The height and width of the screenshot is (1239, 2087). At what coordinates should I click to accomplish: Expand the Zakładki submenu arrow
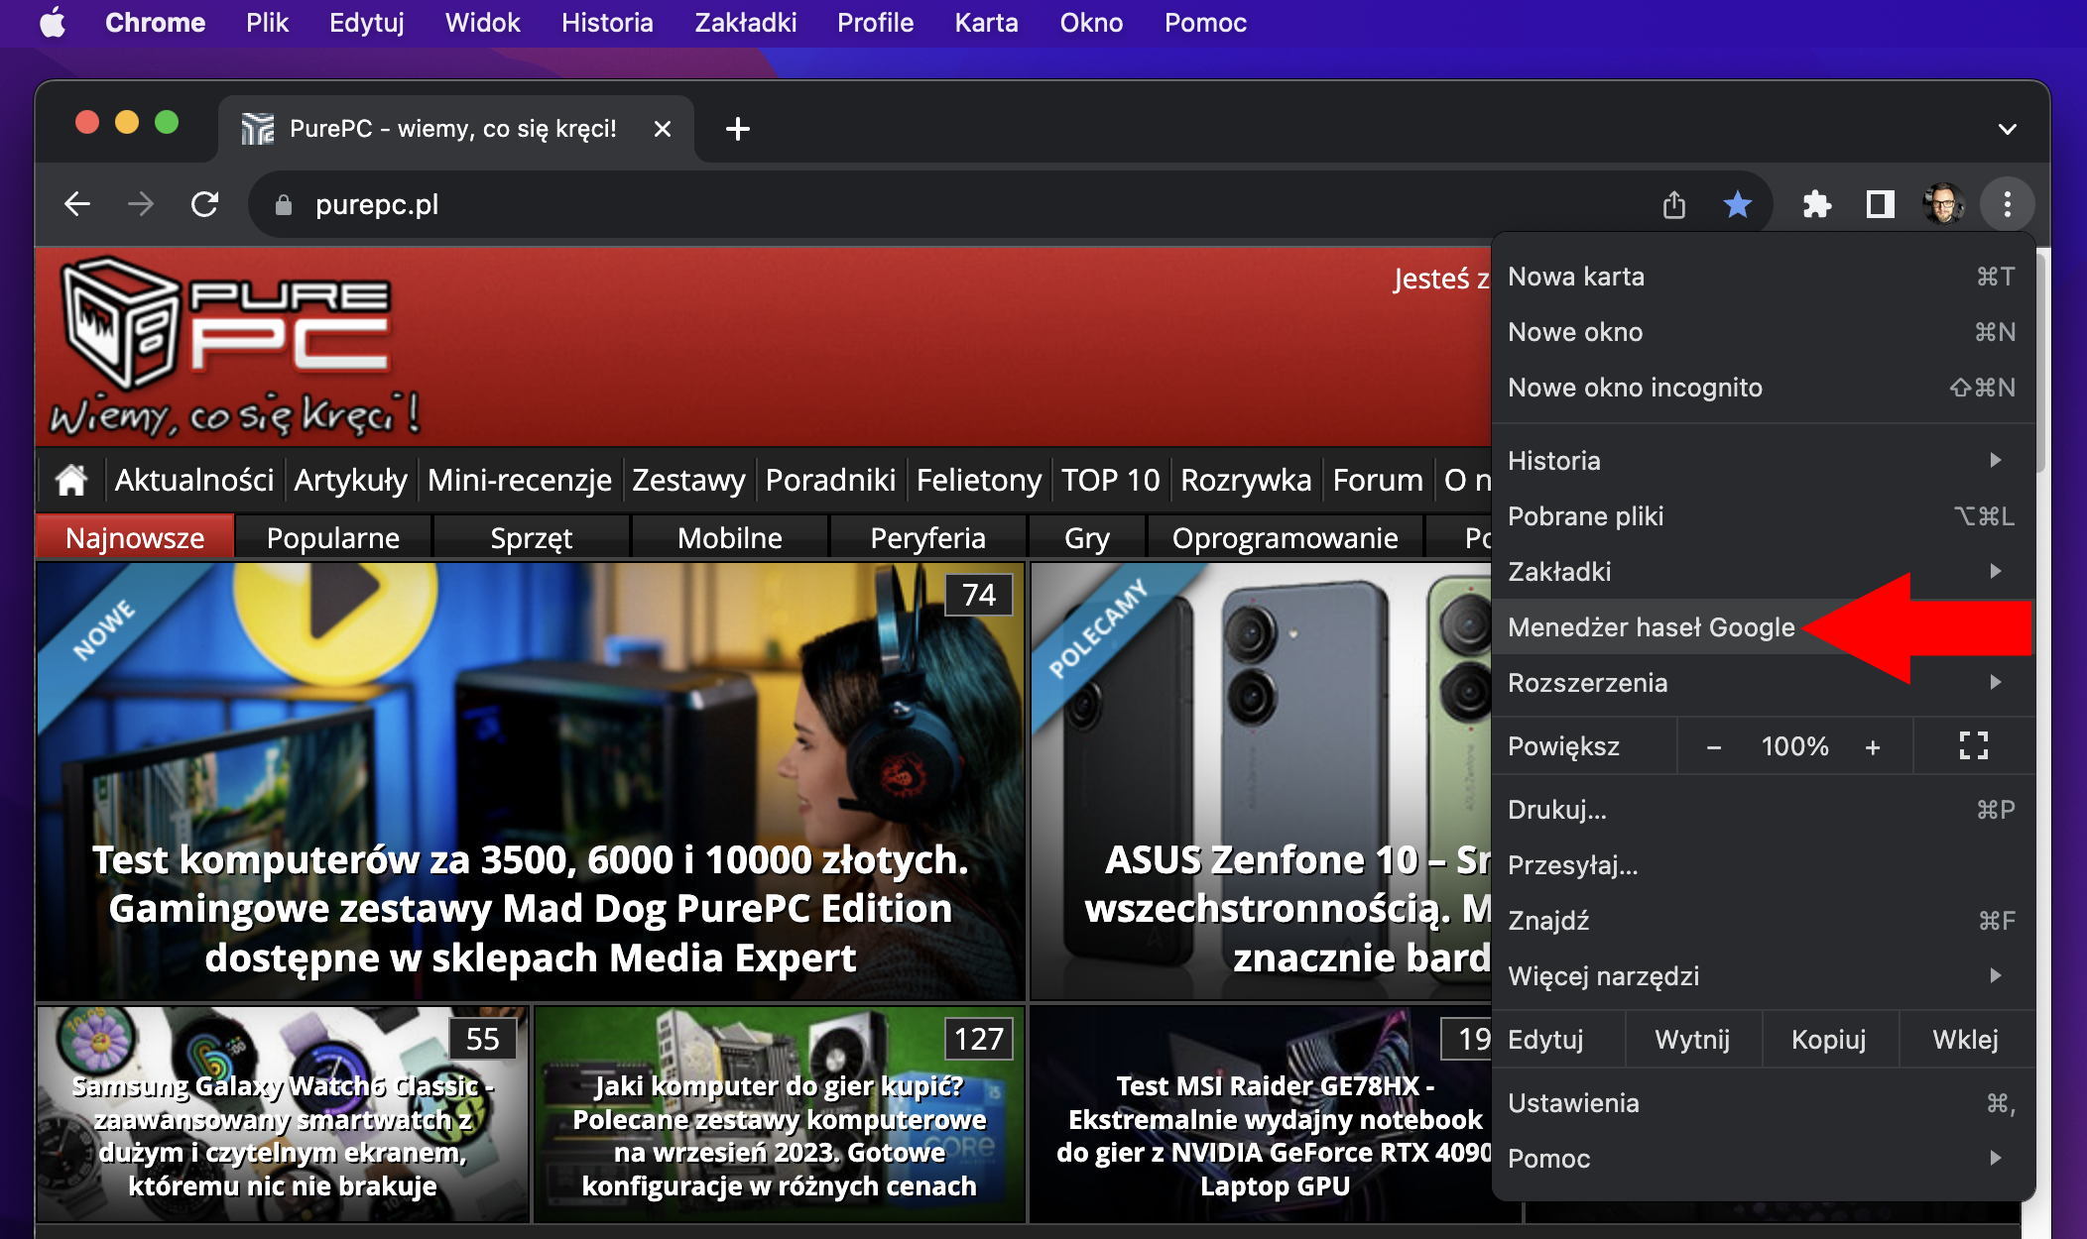[1997, 571]
